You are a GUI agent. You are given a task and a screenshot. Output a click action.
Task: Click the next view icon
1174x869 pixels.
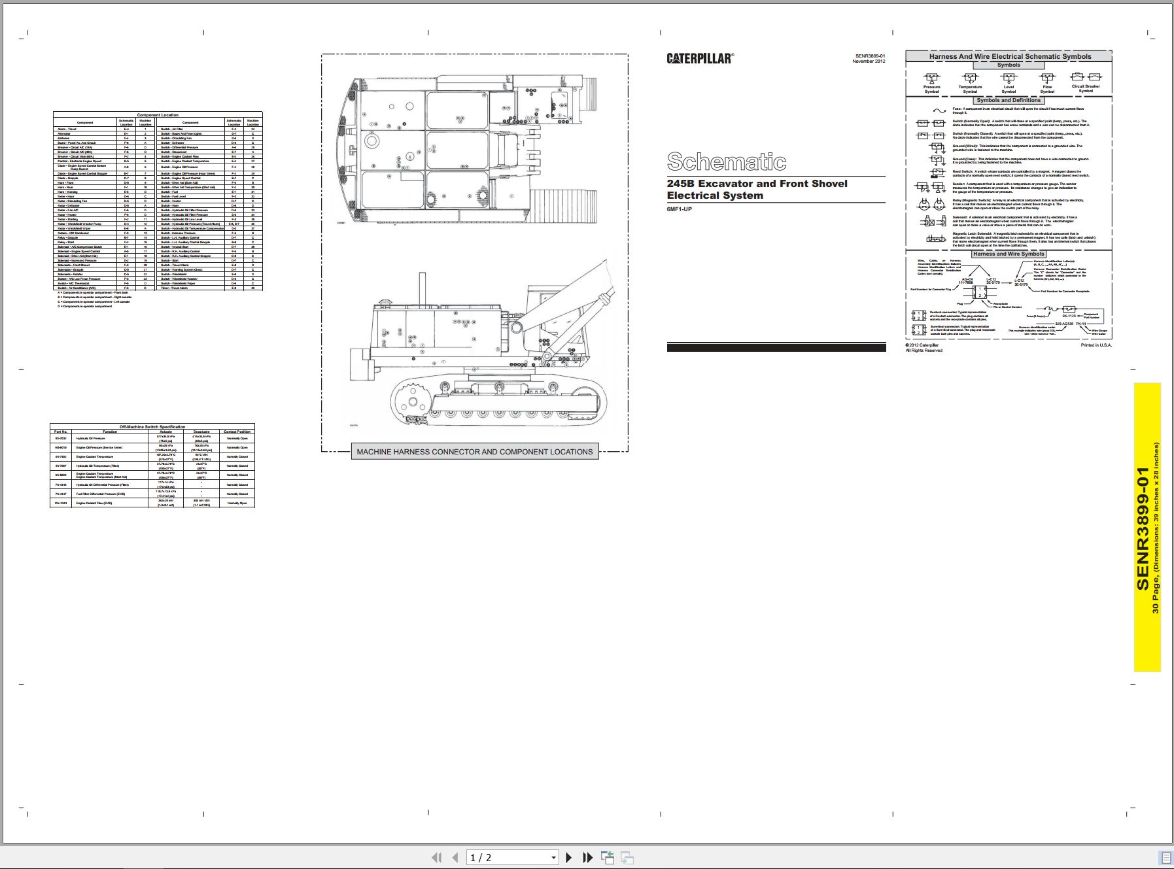pyautogui.click(x=627, y=857)
